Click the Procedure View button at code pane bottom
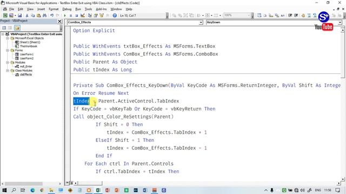346x194 pixels. point(67,183)
